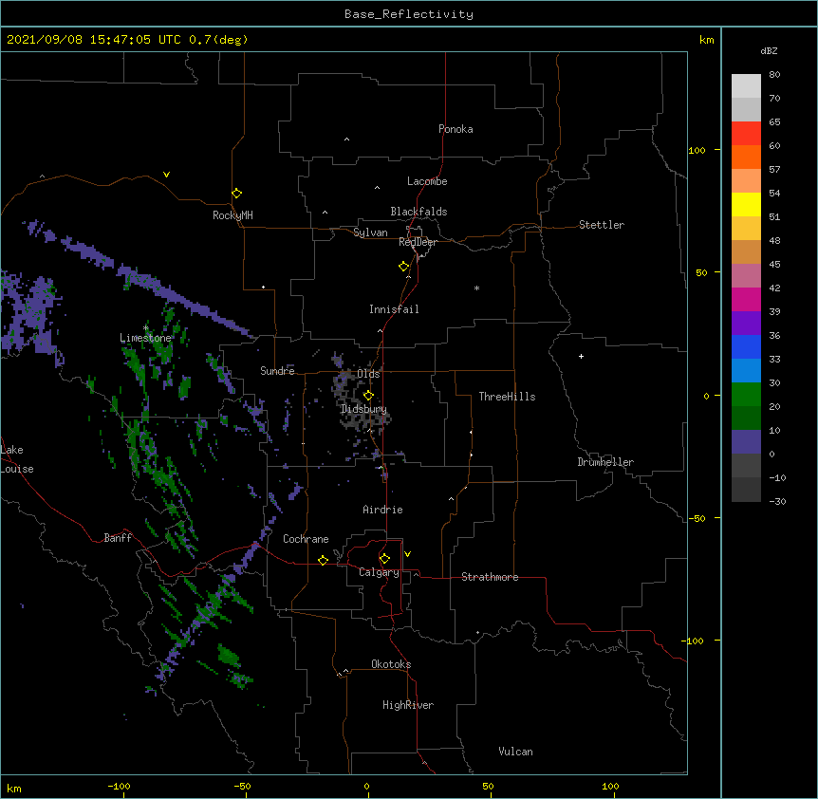
Task: Click the -50 tick on the right axis
Action: coord(697,518)
